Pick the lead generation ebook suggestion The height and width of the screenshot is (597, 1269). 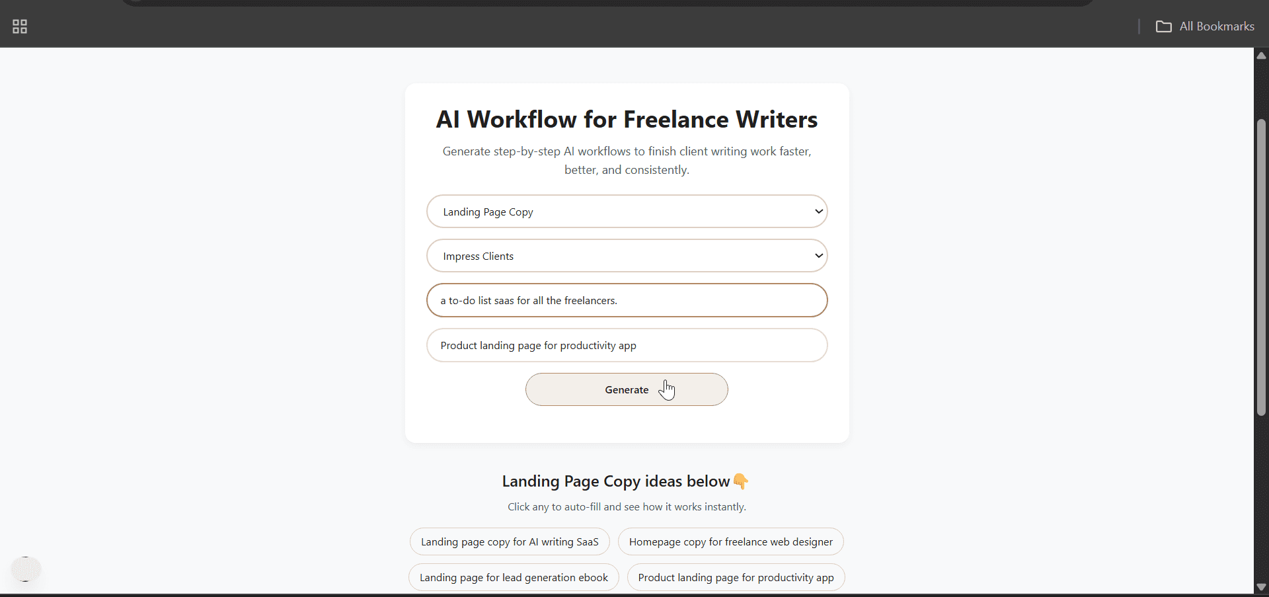(x=514, y=578)
